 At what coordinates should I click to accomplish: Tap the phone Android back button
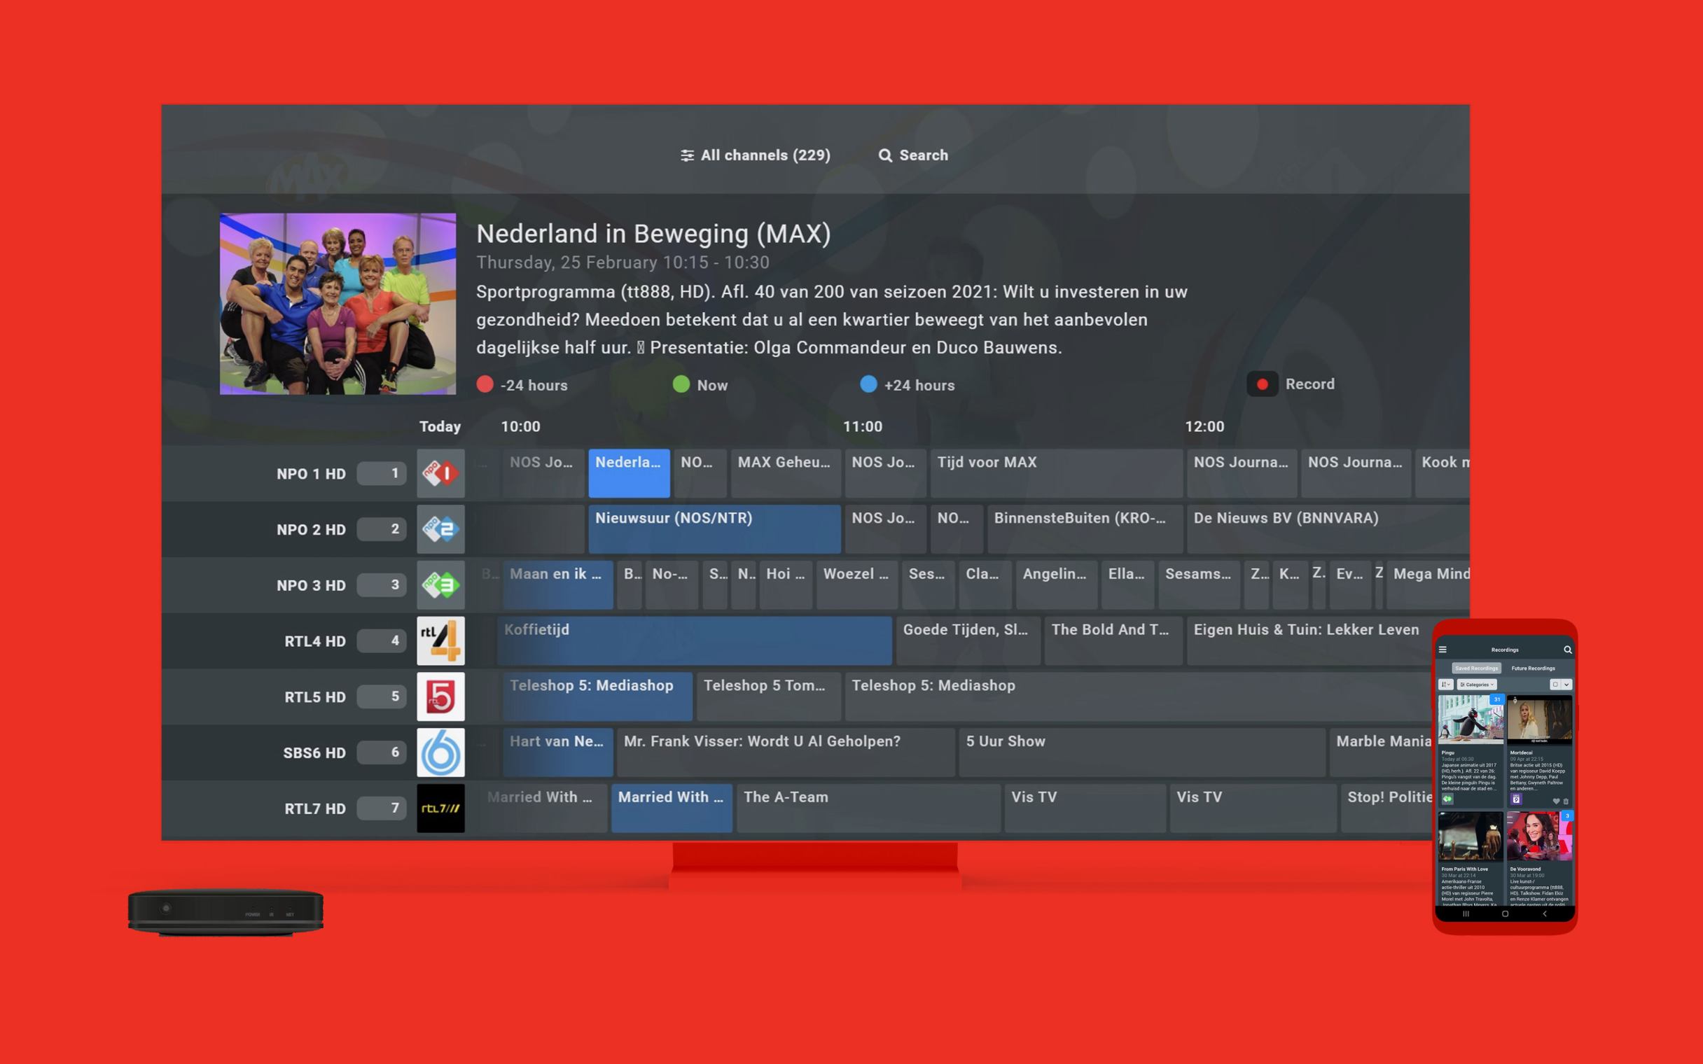point(1545,913)
